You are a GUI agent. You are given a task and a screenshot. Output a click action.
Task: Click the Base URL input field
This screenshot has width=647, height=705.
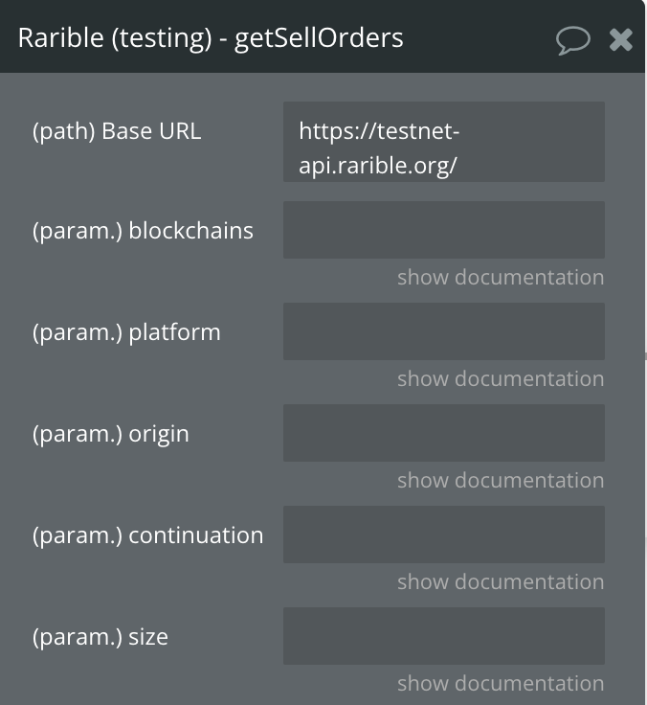443,142
